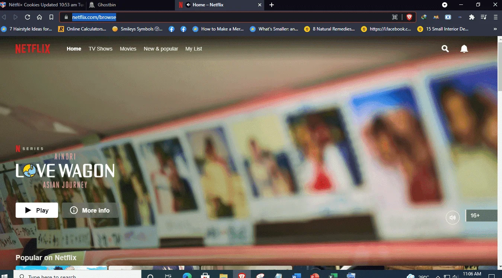The height and width of the screenshot is (278, 502).
Task: Open File Explorer from taskbar
Action: click(224, 275)
